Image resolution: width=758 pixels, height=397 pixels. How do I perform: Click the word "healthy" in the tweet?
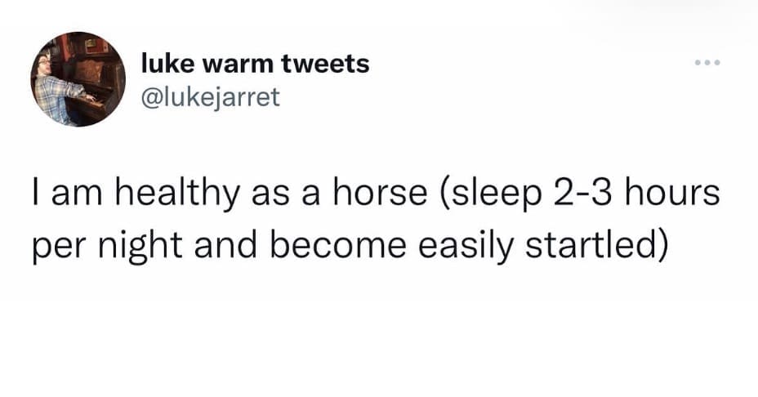(x=166, y=198)
